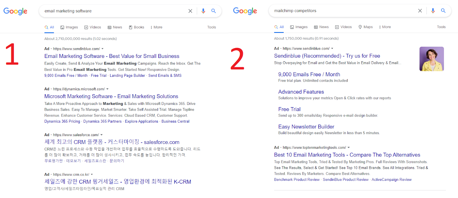The width and height of the screenshot is (458, 198).
Task: Click the woman's photo thumbnail in the Sendinblue ad
Action: click(432, 59)
